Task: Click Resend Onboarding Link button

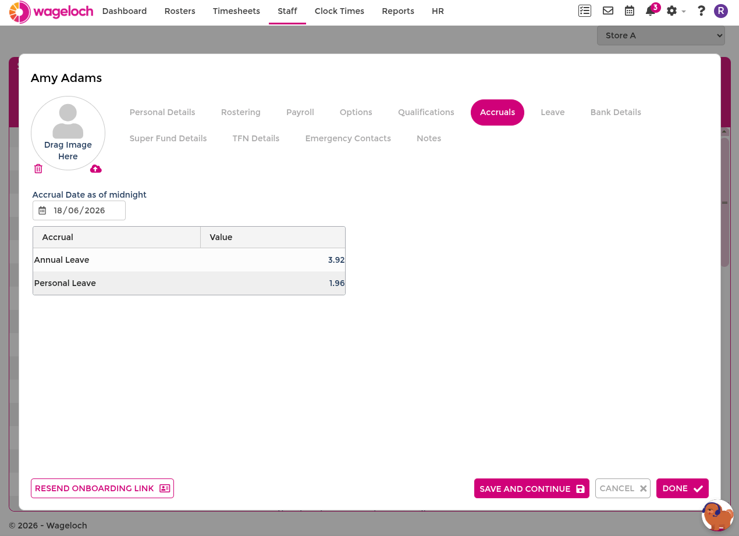Action: coord(102,488)
